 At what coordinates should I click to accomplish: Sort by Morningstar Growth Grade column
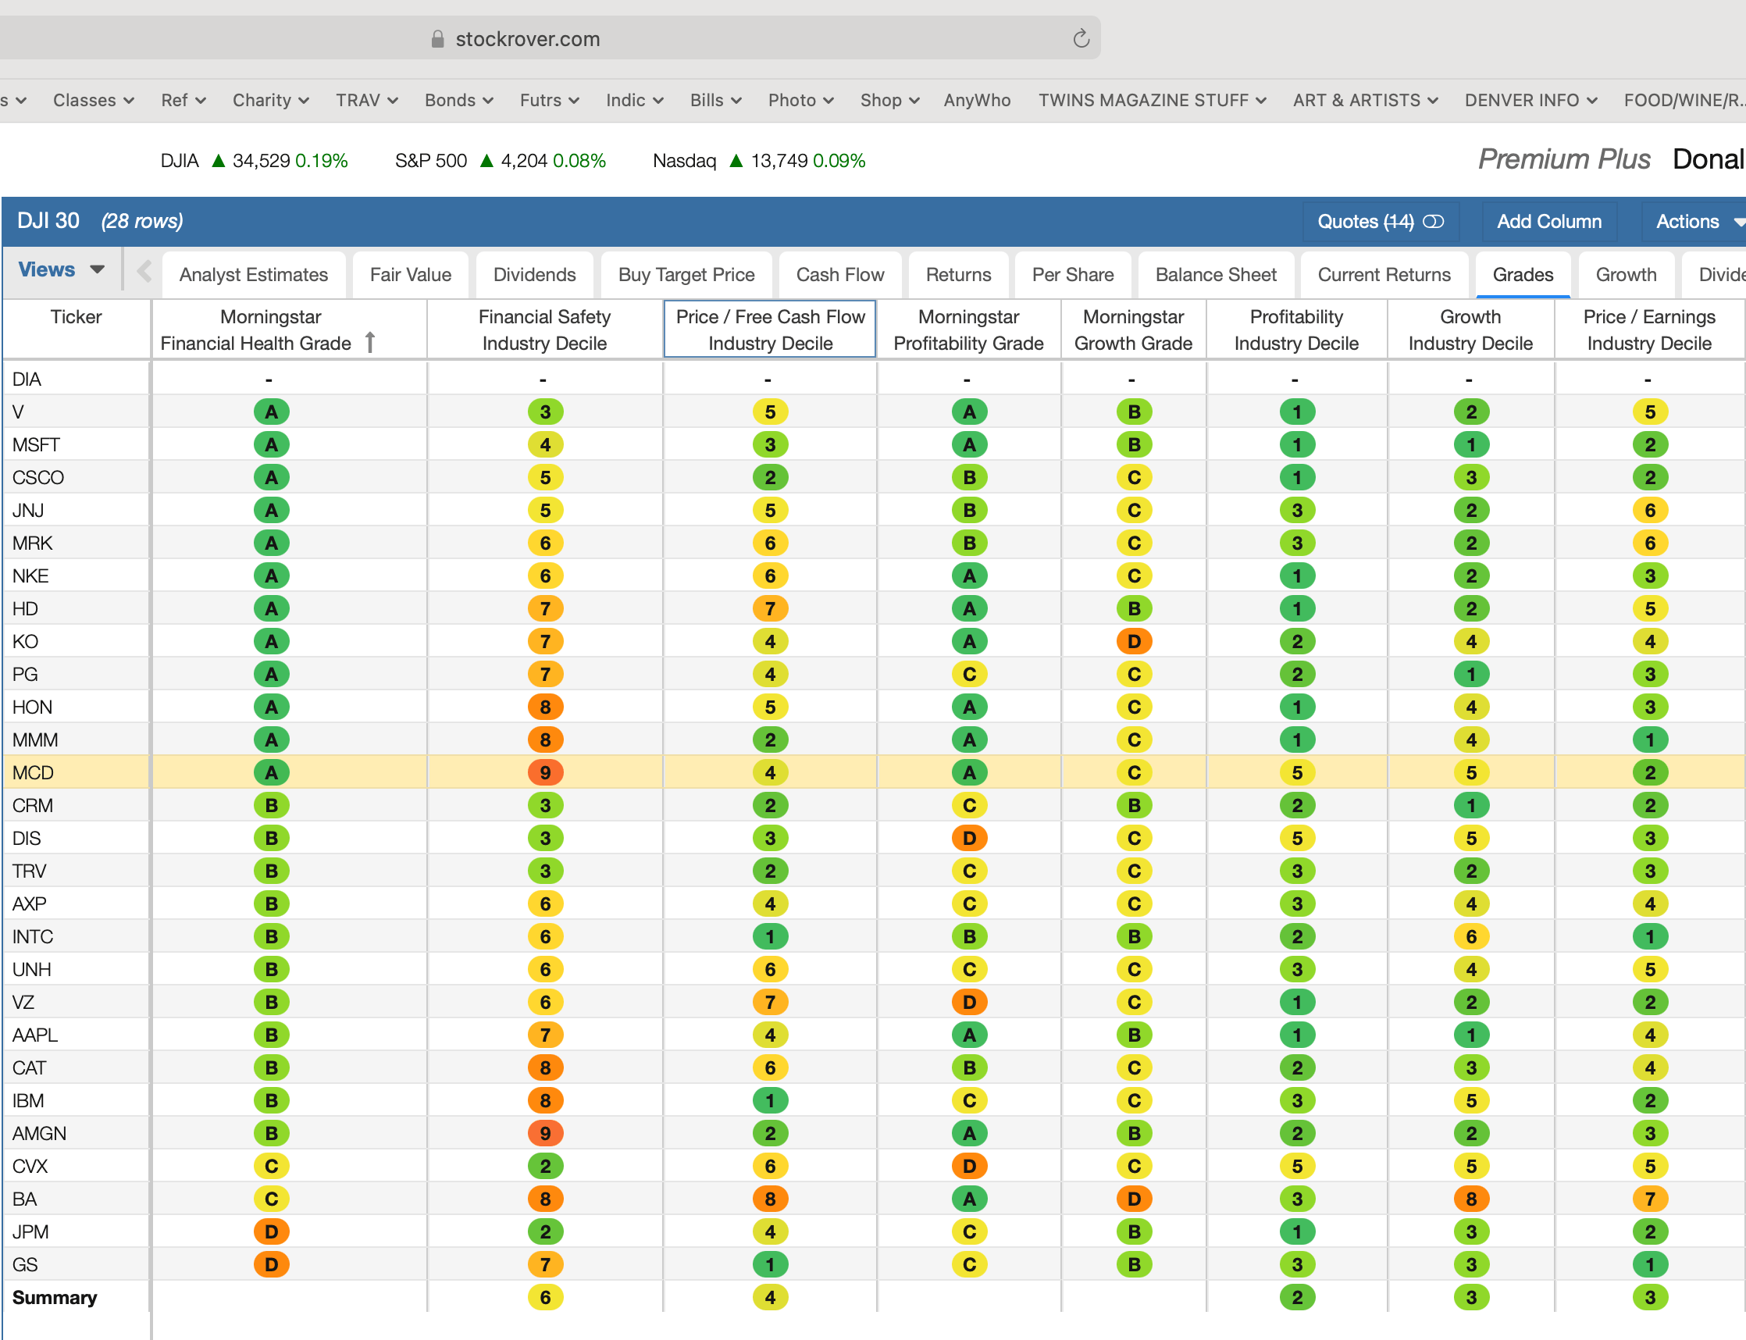click(x=1134, y=330)
